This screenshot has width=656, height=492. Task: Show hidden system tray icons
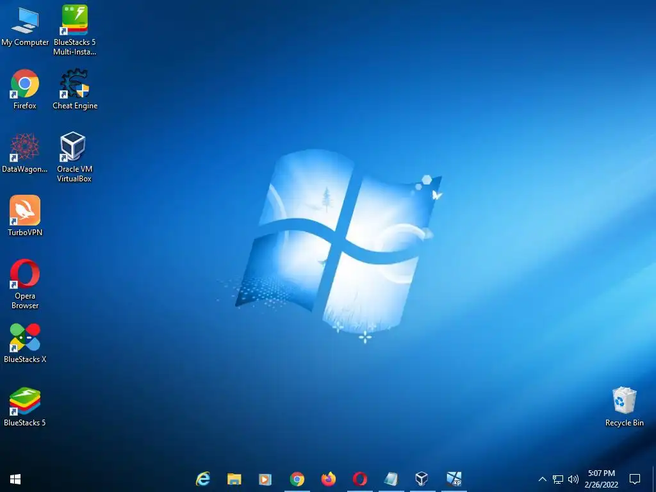tap(542, 479)
